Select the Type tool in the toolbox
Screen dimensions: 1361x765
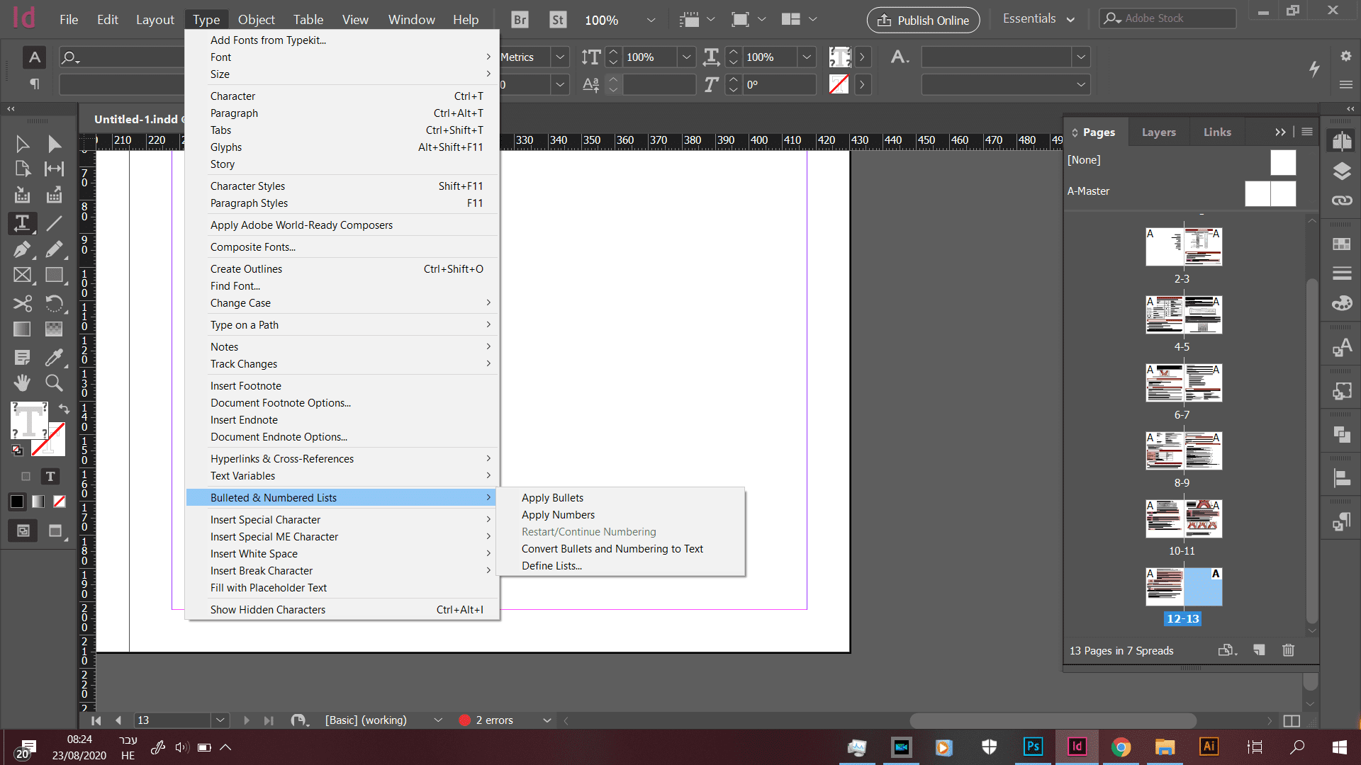point(22,223)
